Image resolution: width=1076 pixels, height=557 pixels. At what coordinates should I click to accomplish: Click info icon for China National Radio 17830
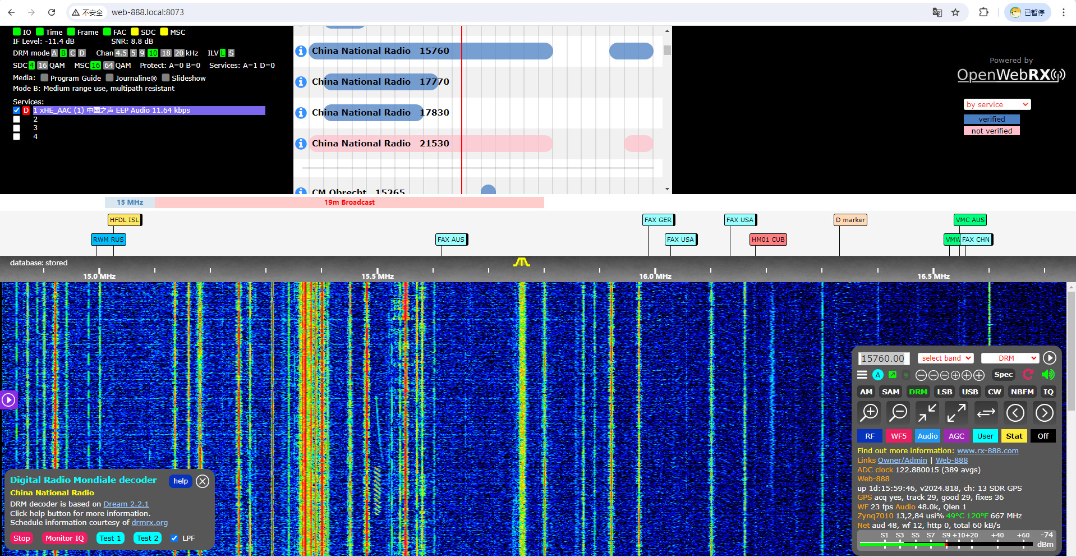click(301, 113)
